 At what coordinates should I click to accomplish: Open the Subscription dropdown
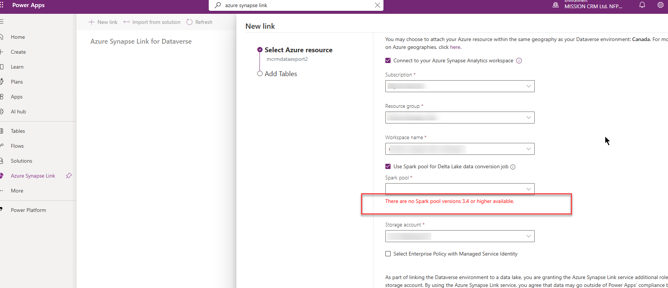[460, 86]
